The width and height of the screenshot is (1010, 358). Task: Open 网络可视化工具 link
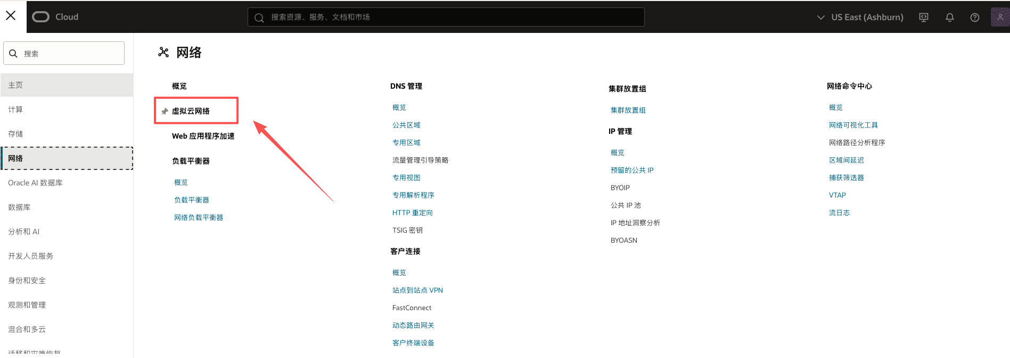853,125
